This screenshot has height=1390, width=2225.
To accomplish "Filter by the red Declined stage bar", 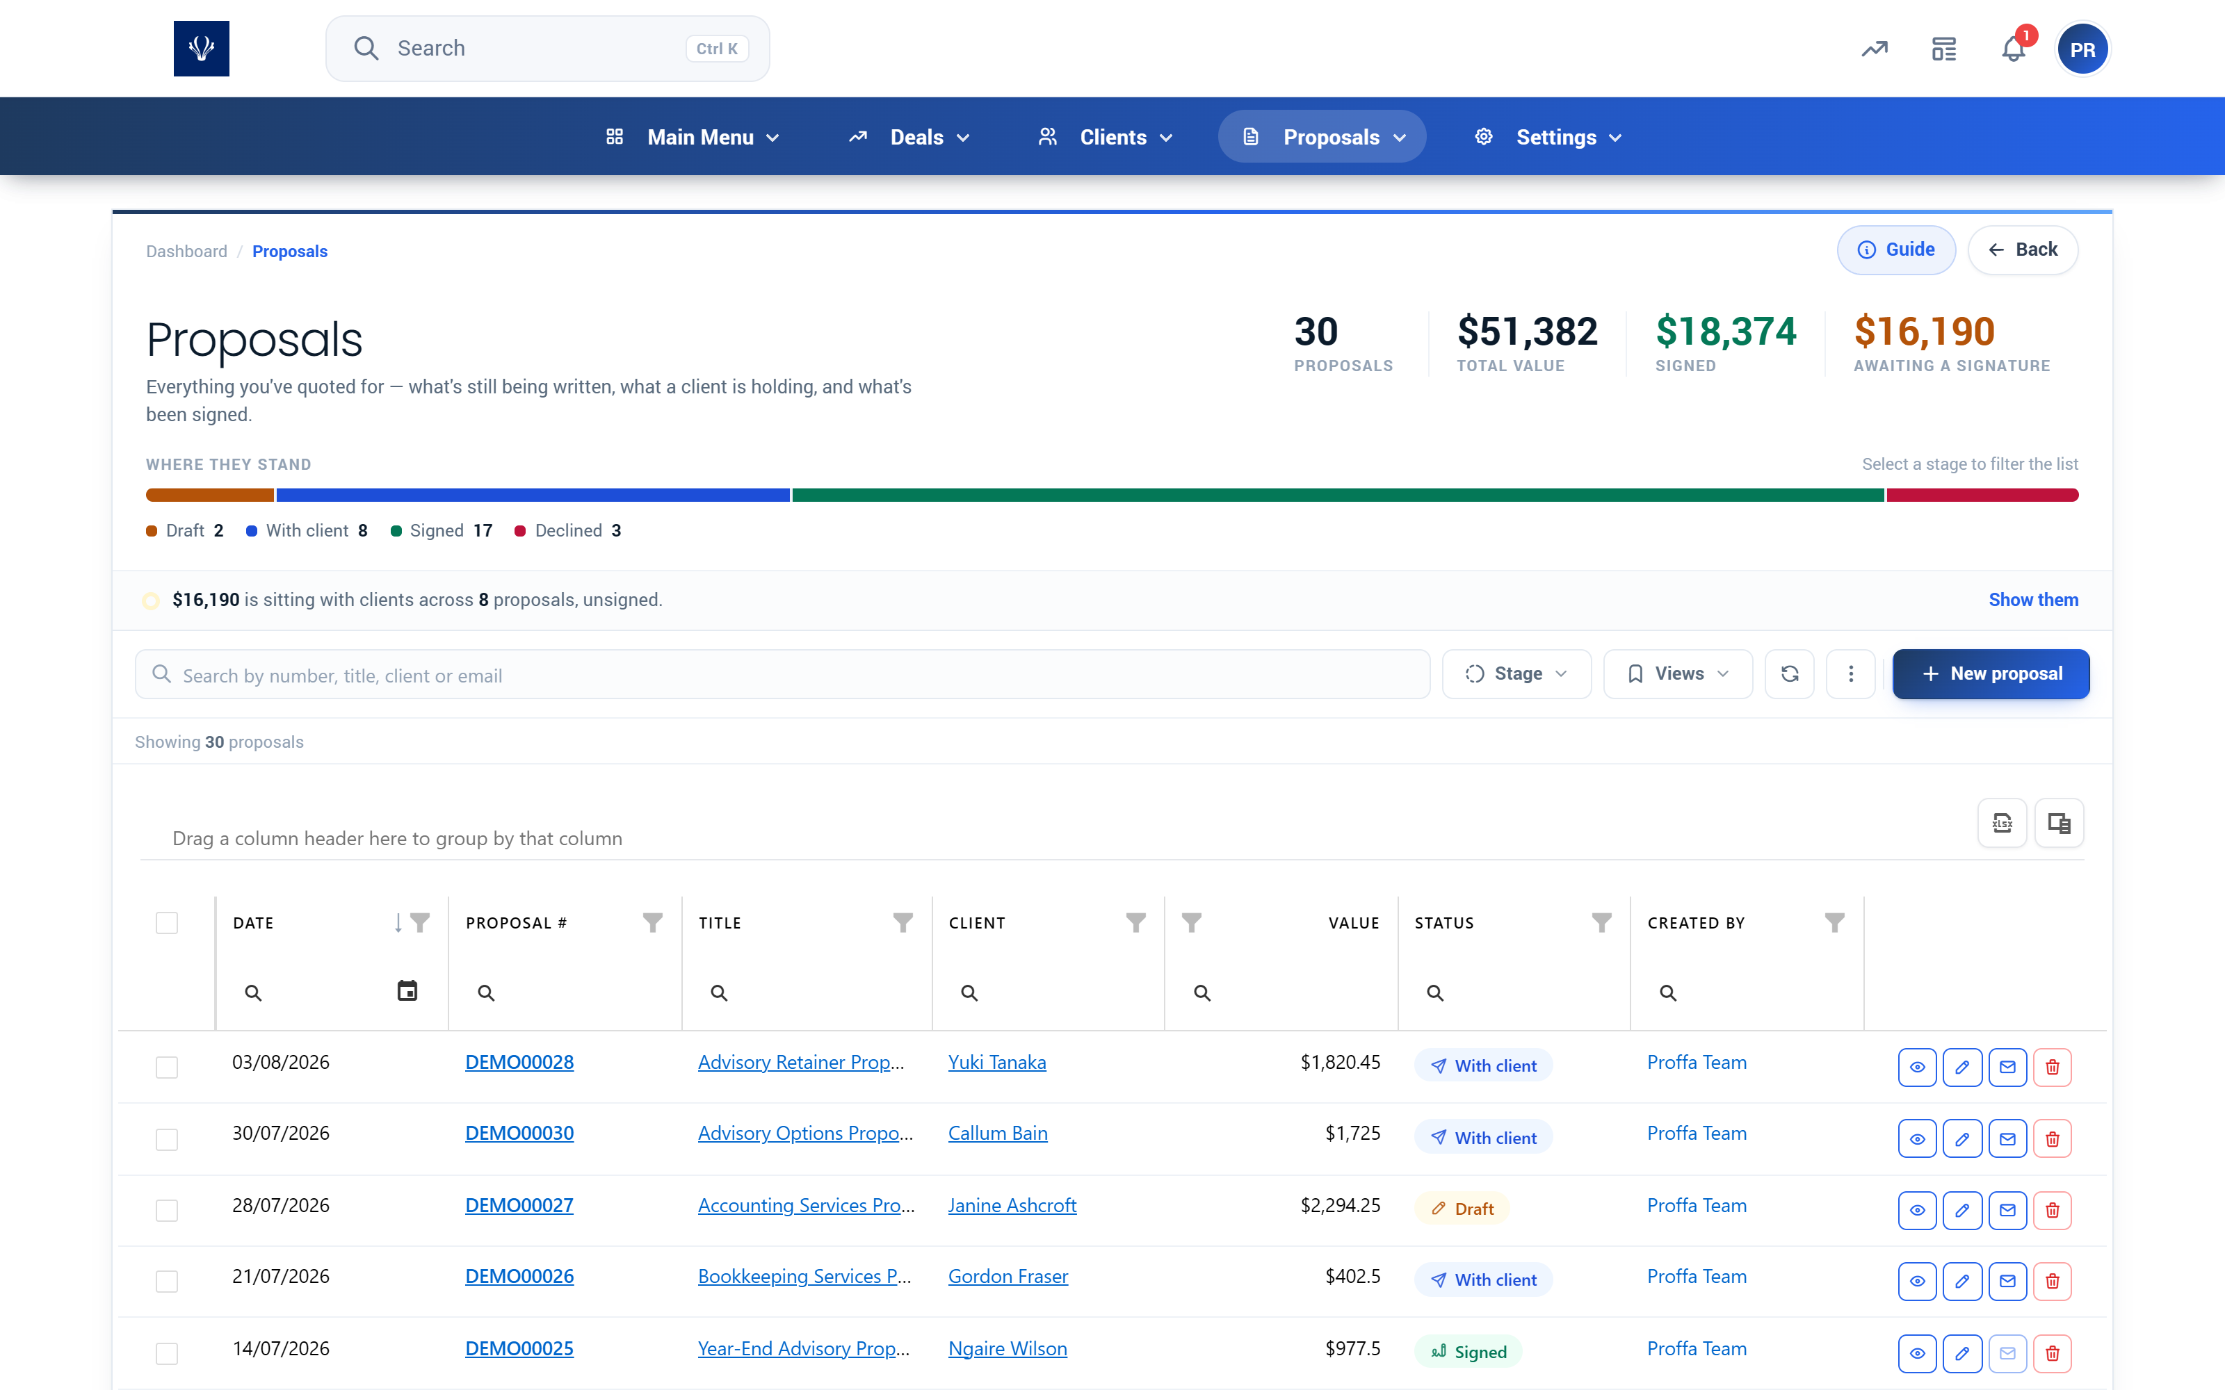I will pyautogui.click(x=1982, y=495).
